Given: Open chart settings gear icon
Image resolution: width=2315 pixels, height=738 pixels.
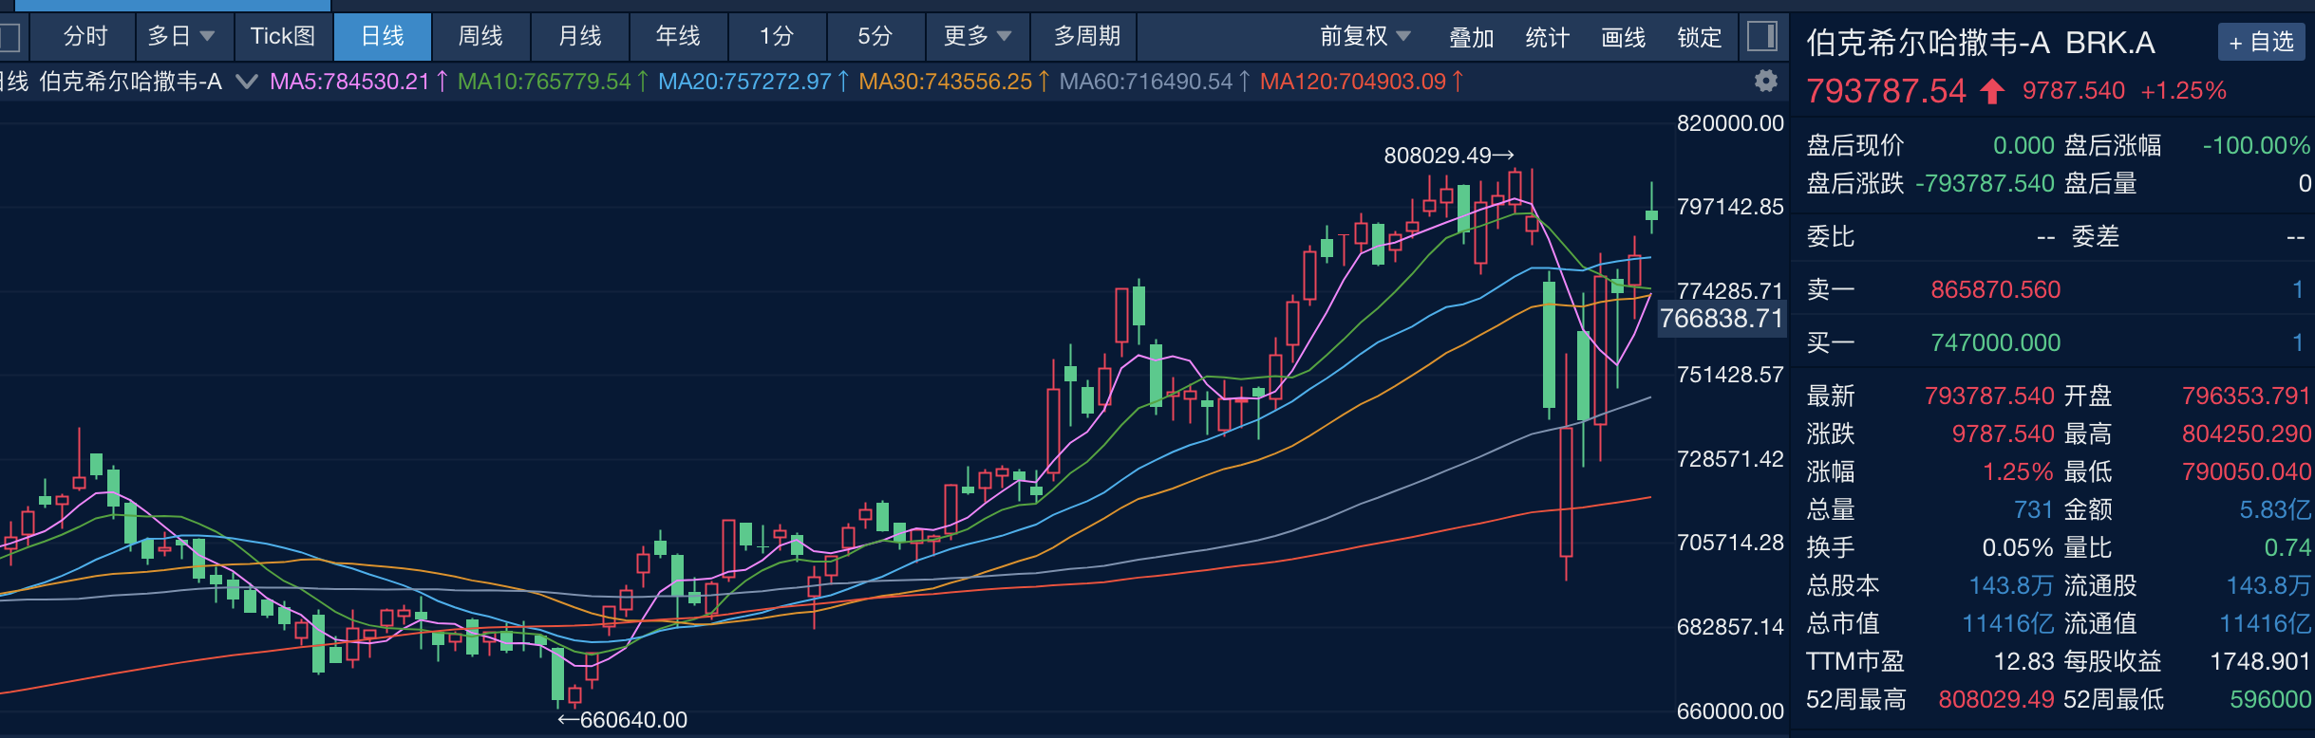Looking at the screenshot, I should pyautogui.click(x=1765, y=82).
